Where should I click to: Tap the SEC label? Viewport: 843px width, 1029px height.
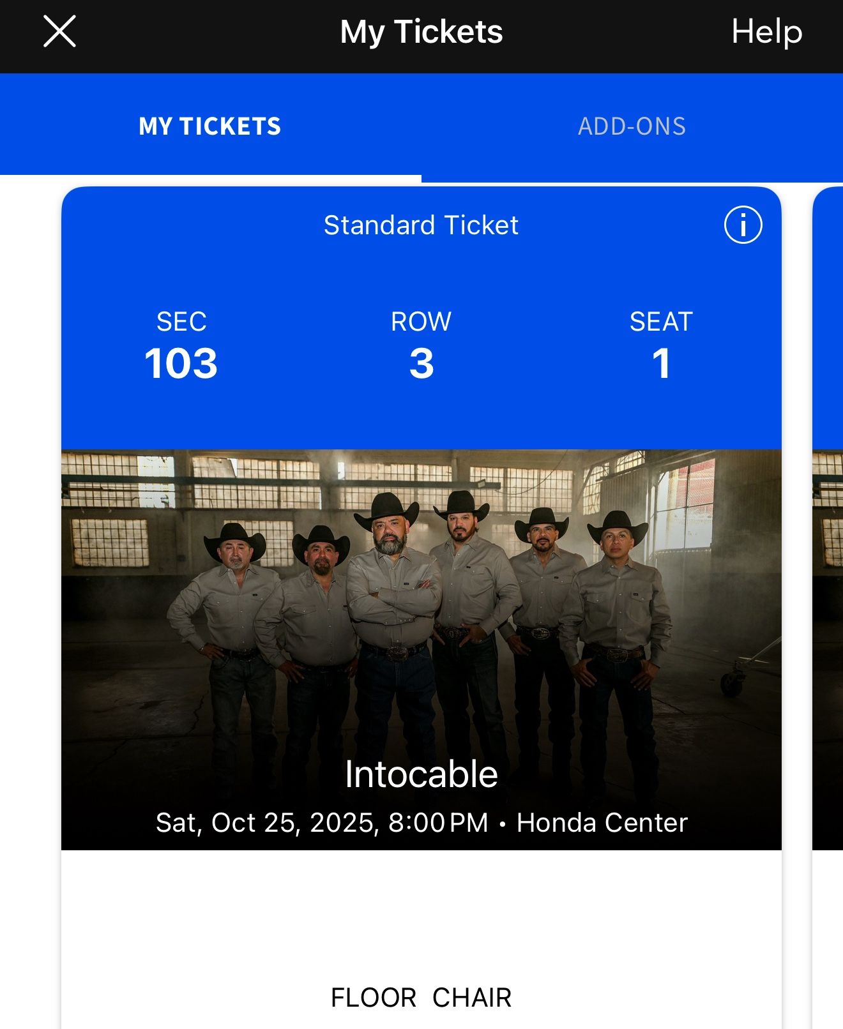click(181, 322)
